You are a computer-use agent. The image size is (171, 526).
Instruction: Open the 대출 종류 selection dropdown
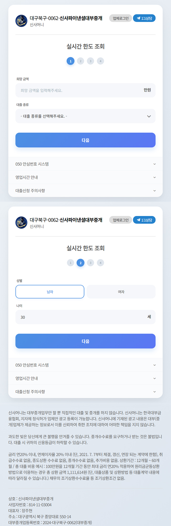coord(85,116)
